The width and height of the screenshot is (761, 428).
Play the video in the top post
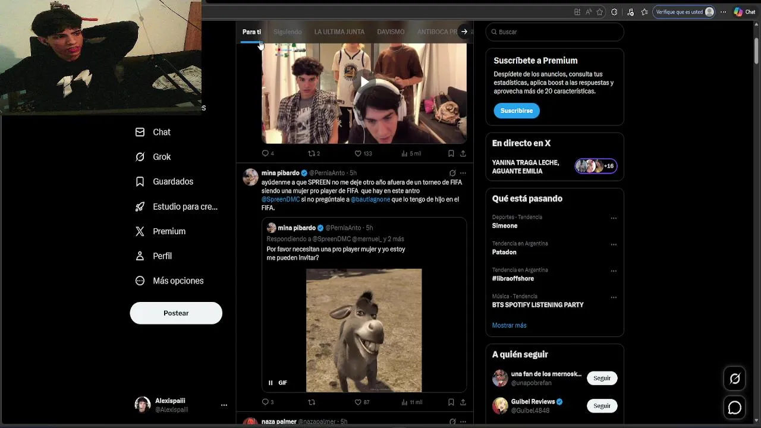[364, 81]
